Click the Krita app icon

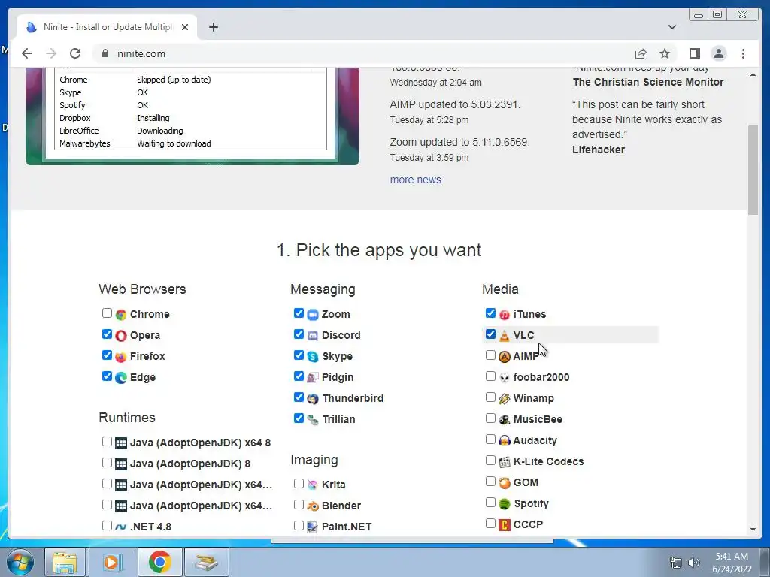click(x=313, y=485)
